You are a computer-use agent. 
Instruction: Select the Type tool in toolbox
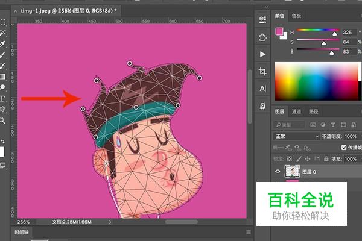[x=2, y=99]
